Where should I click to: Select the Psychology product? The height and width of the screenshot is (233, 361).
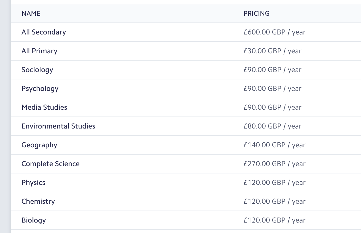(186, 89)
